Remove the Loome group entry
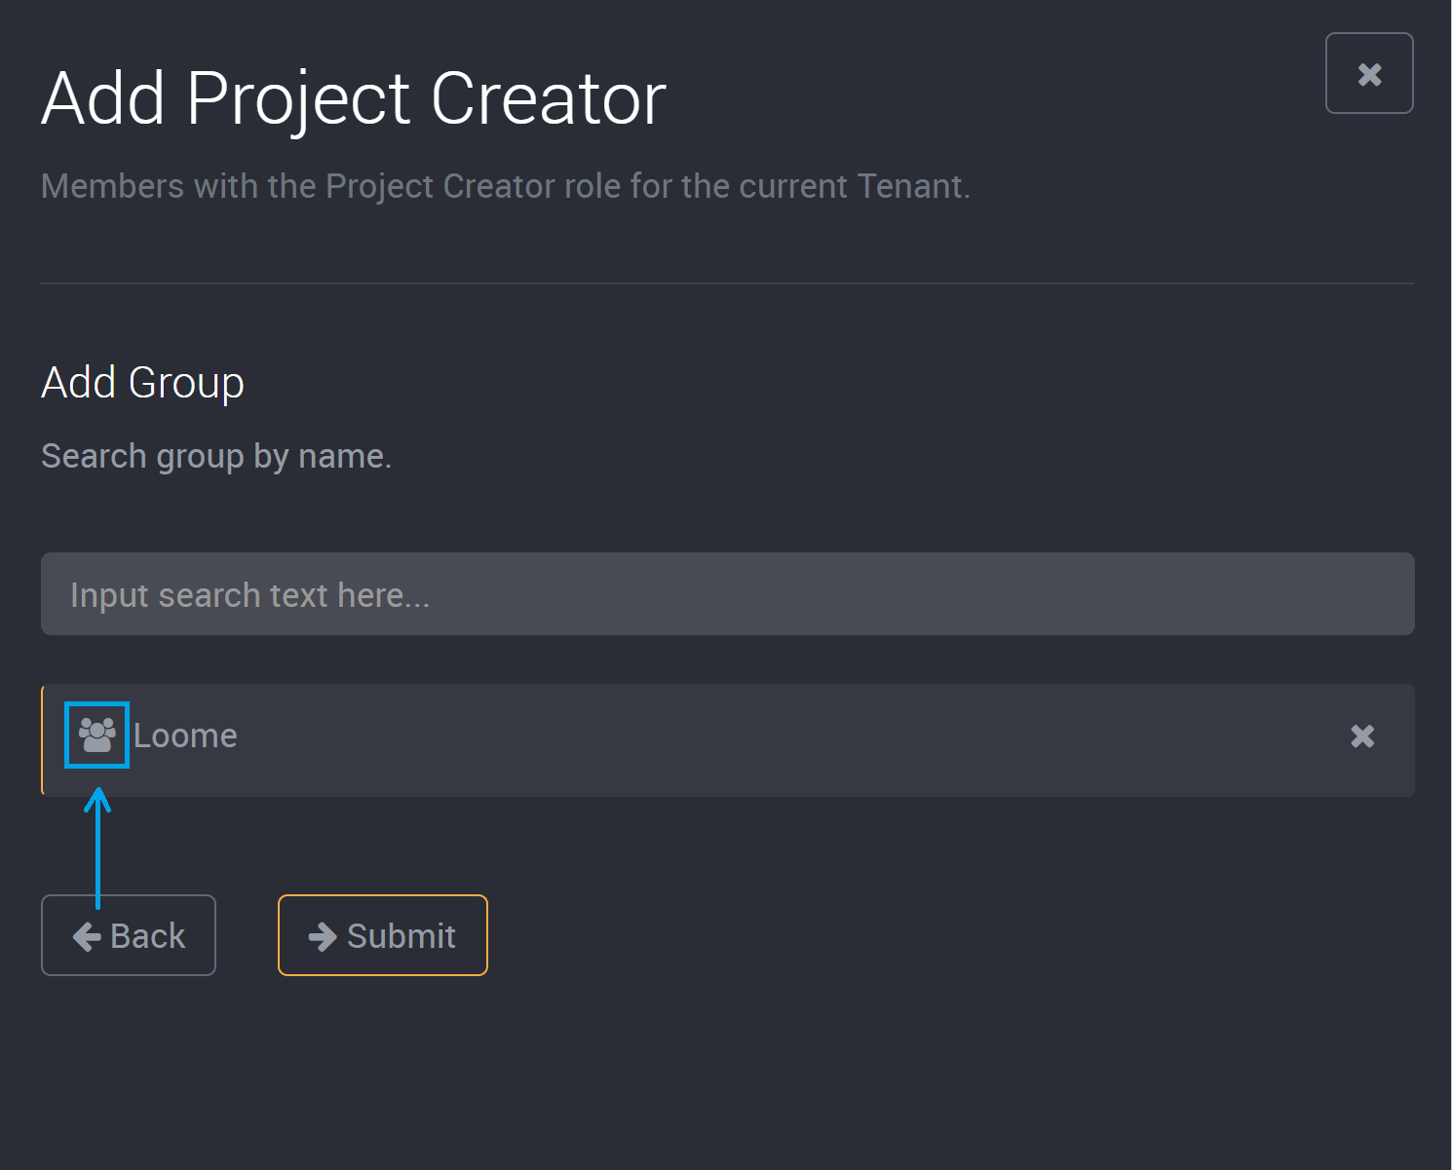Viewport: 1452px width, 1170px height. coord(1362,736)
